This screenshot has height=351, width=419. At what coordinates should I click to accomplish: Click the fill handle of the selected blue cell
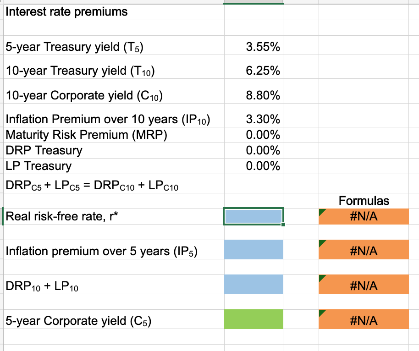[x=283, y=224]
